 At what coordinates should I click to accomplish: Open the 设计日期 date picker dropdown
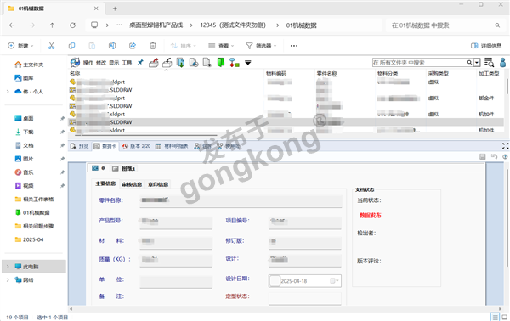334,281
